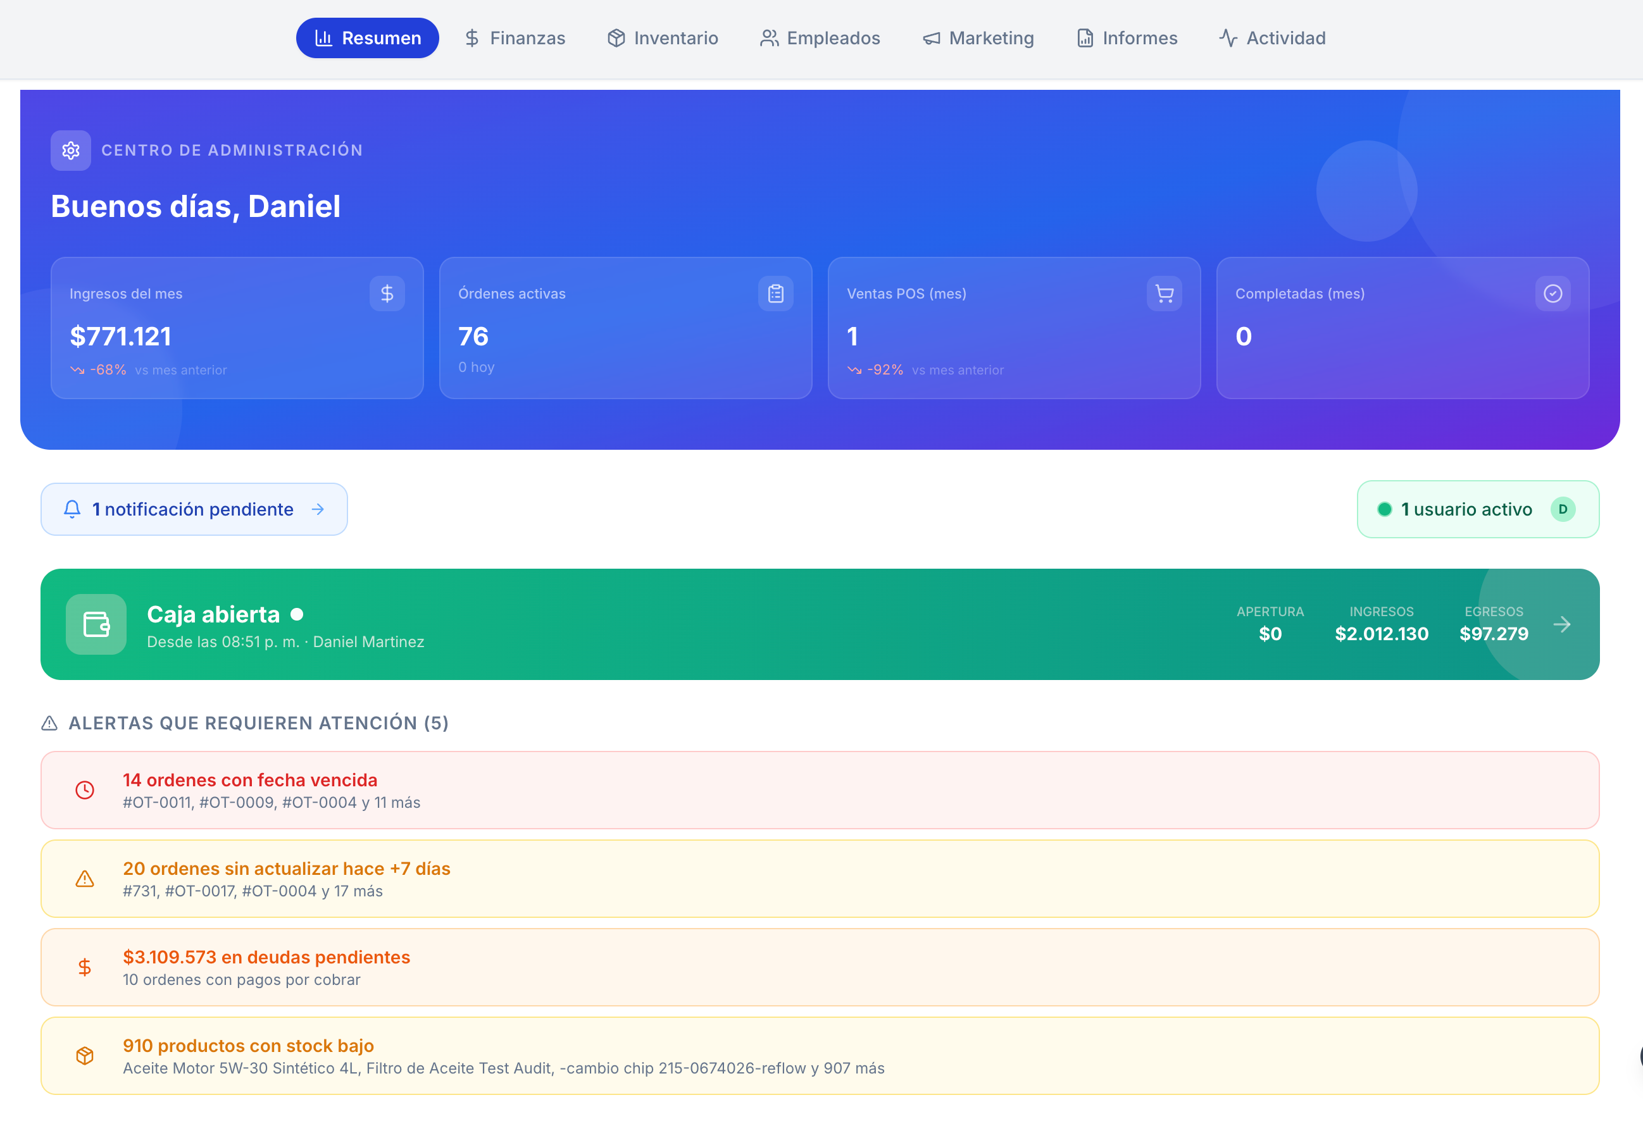Click the Completadas (mes) value 0
The image size is (1643, 1126).
1244,337
